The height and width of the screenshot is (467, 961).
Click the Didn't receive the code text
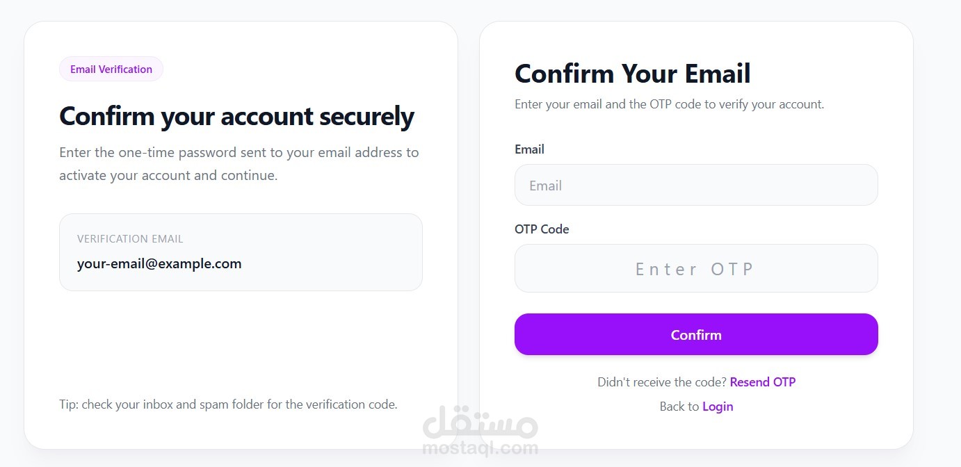pos(661,382)
